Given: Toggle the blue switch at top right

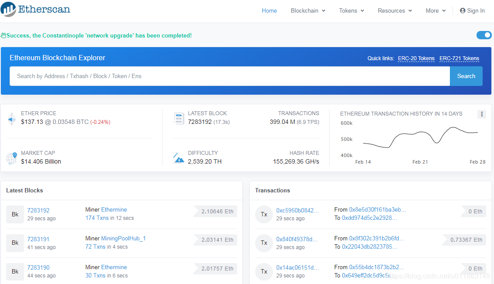Looking at the screenshot, I should click(x=484, y=35).
